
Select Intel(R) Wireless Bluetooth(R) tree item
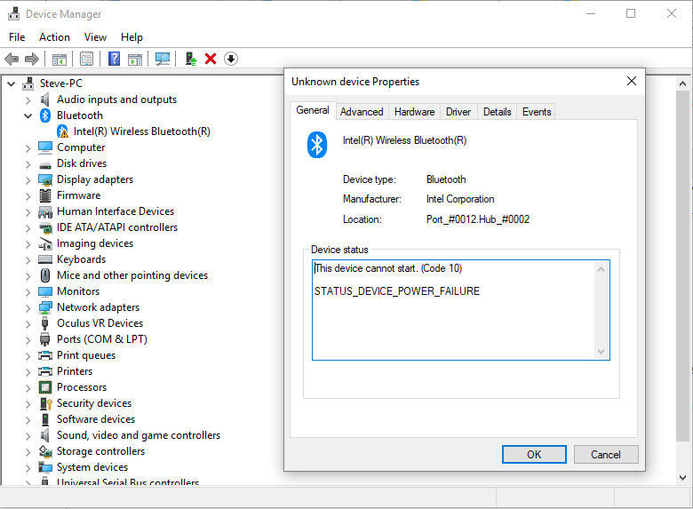point(142,131)
